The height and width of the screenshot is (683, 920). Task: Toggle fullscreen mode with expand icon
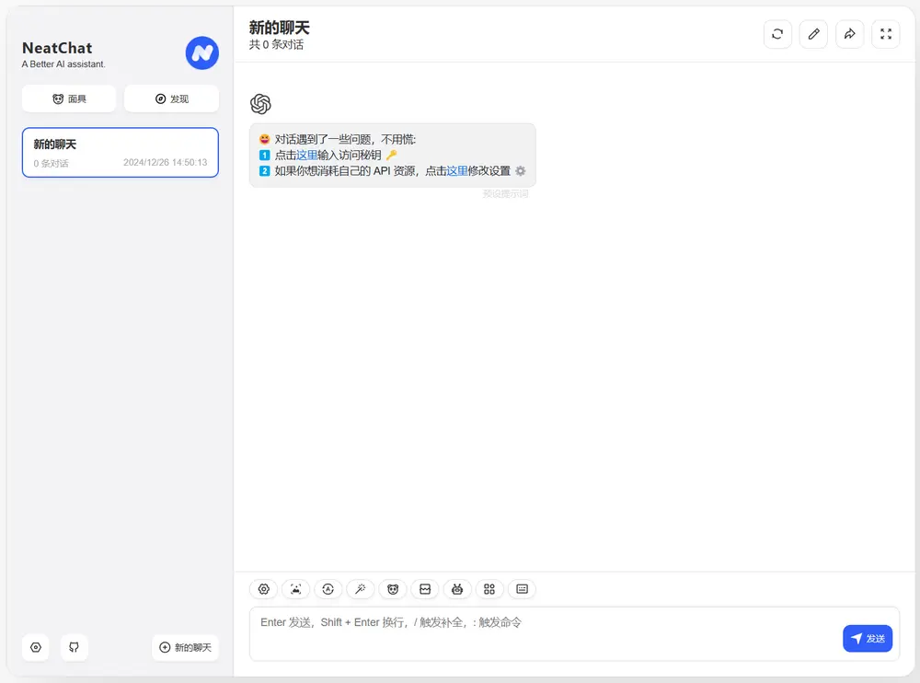[885, 34]
